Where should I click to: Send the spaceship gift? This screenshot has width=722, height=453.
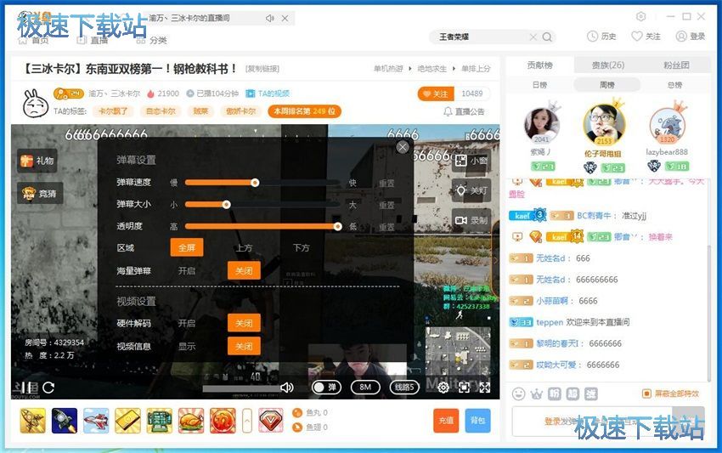click(65, 421)
